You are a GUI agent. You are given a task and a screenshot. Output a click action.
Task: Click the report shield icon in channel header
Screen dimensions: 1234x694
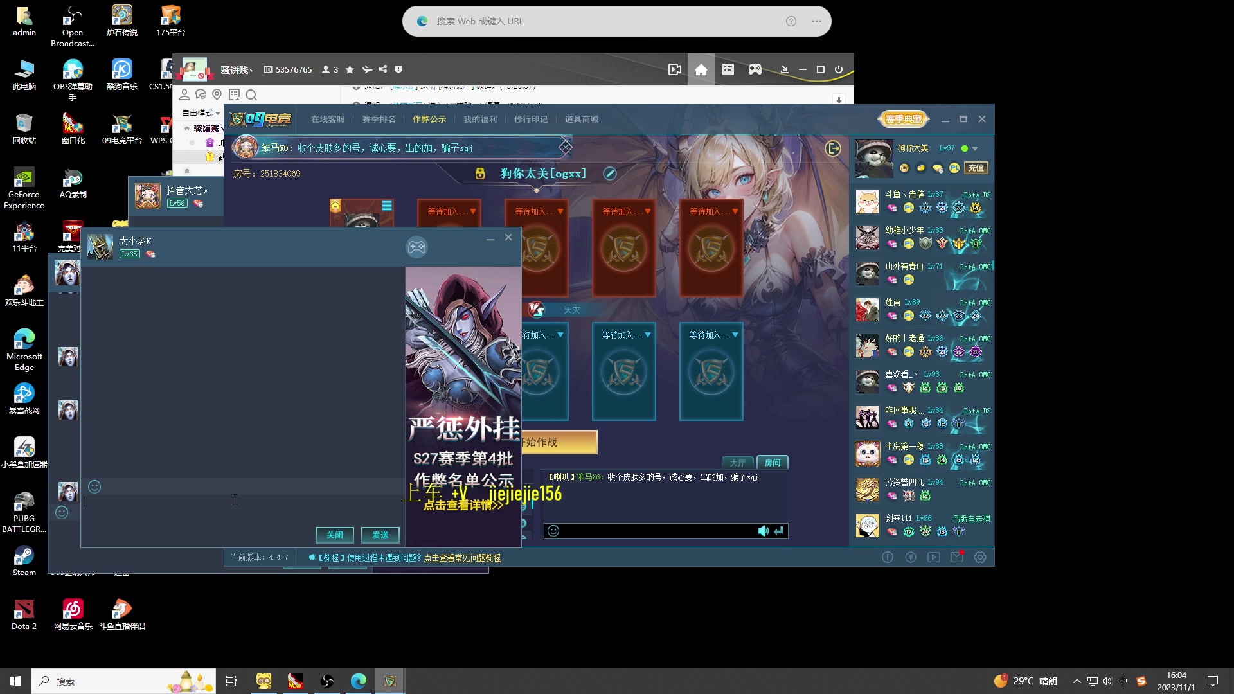398,69
